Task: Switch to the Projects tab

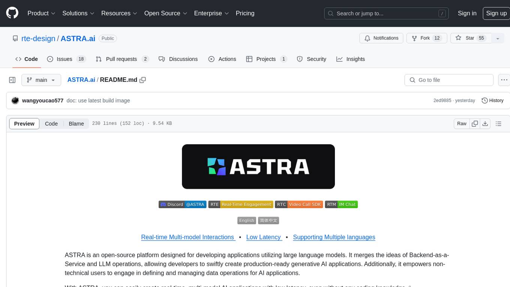Action: click(266, 59)
